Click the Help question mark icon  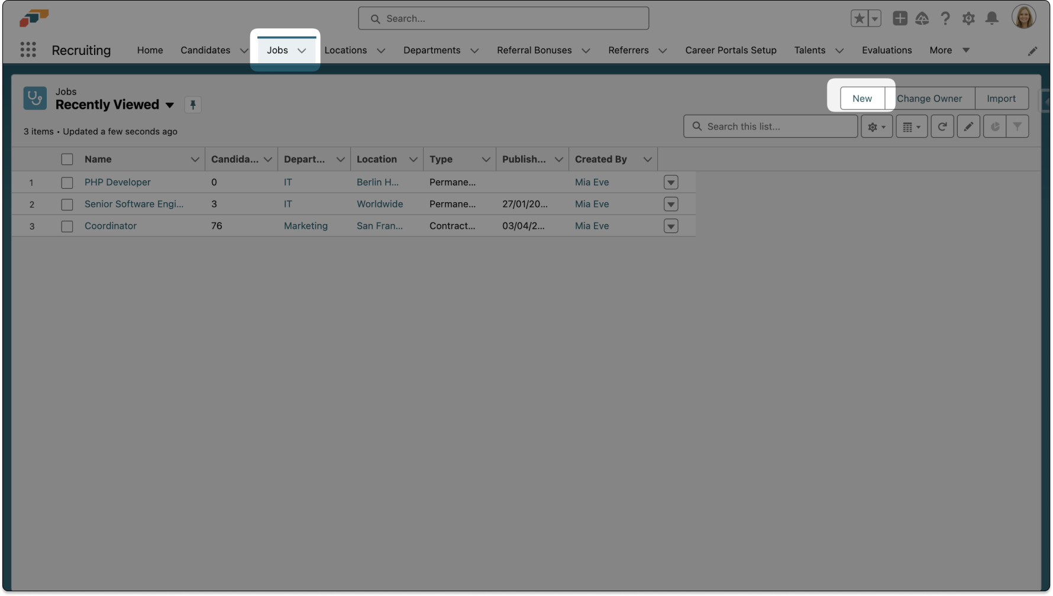(x=945, y=18)
